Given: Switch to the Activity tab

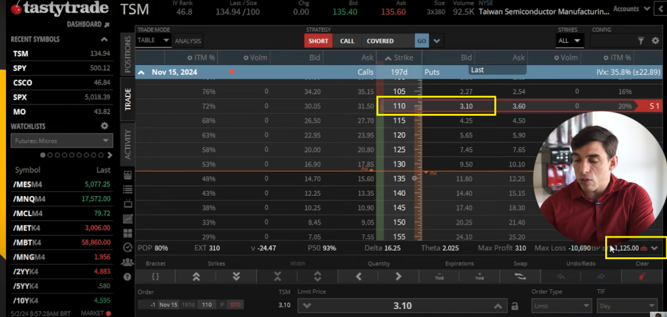Looking at the screenshot, I should [128, 143].
